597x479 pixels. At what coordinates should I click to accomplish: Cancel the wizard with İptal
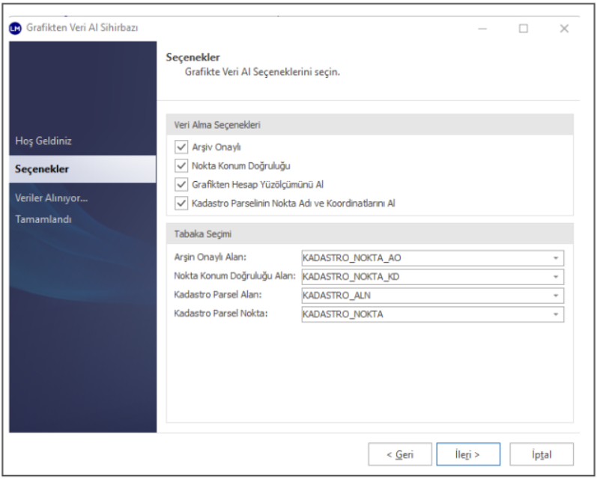pos(541,454)
